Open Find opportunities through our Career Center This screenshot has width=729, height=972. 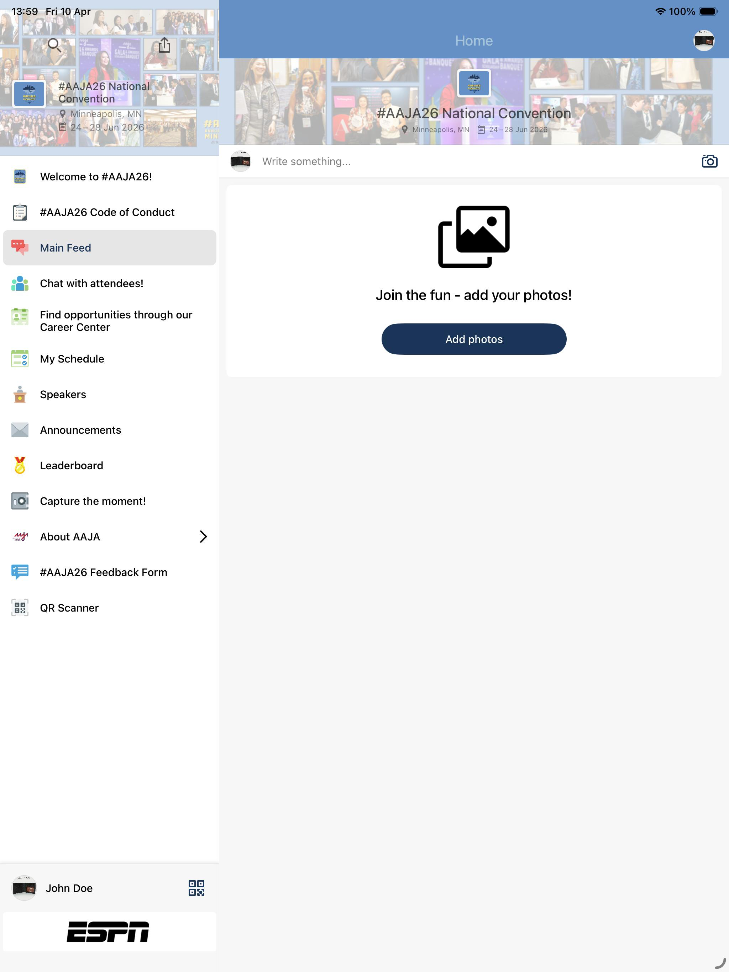point(110,321)
